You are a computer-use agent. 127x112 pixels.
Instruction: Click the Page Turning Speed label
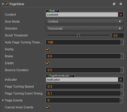19,87
